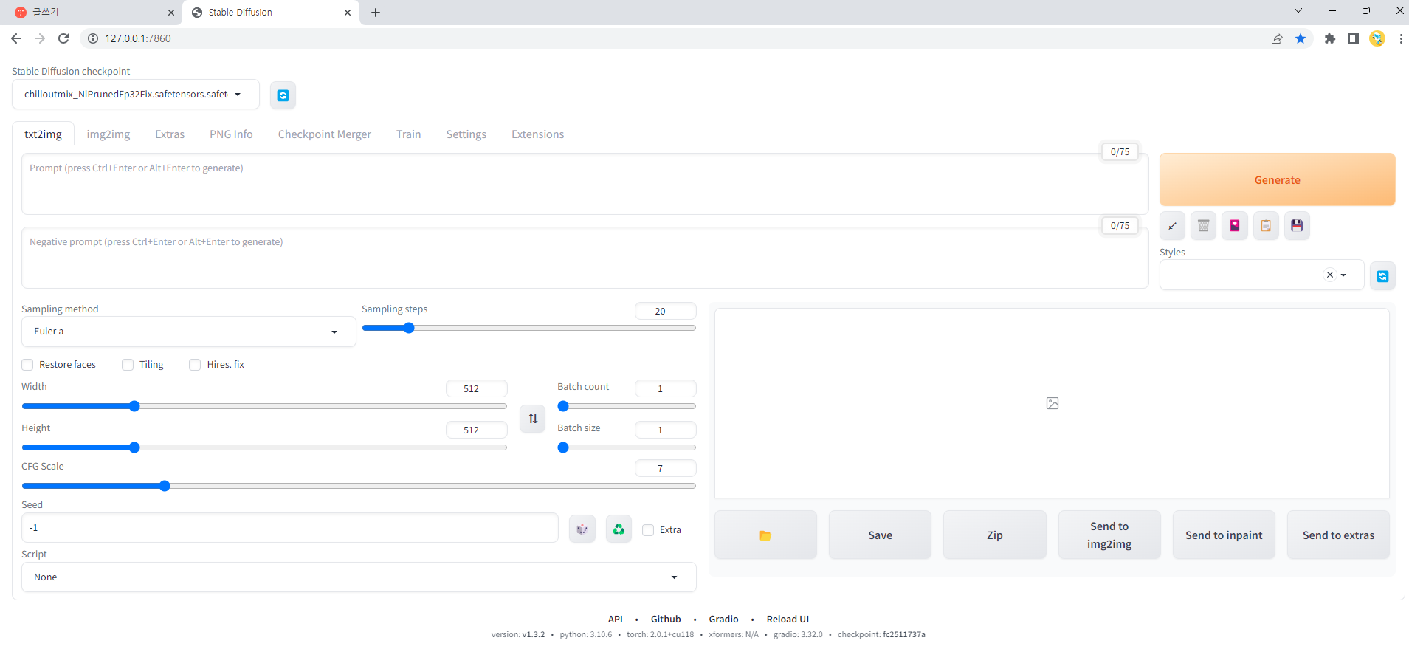Enable the Tiling checkbox
The image size is (1409, 652).
click(128, 365)
